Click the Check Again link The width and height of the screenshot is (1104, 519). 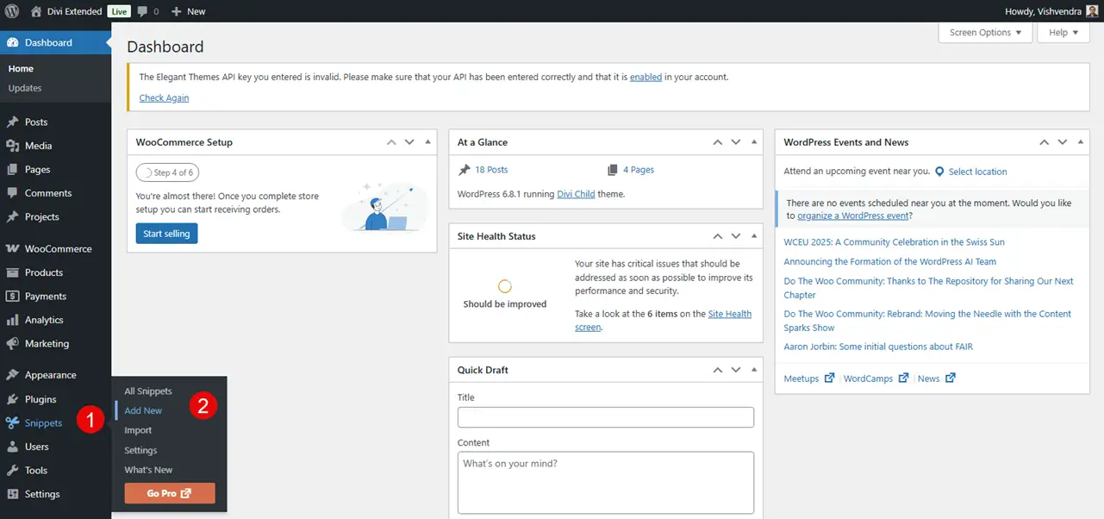pyautogui.click(x=164, y=98)
